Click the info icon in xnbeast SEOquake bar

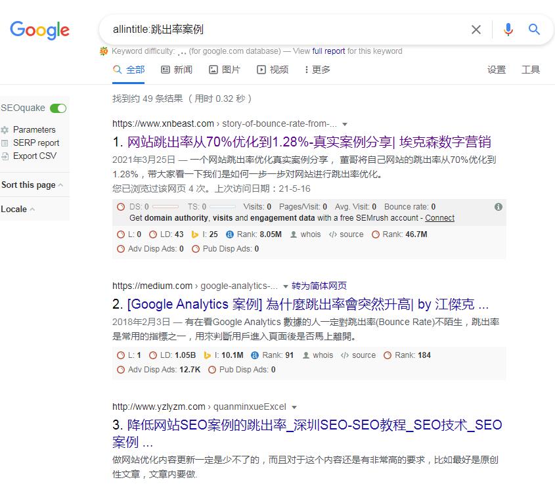[x=499, y=207]
